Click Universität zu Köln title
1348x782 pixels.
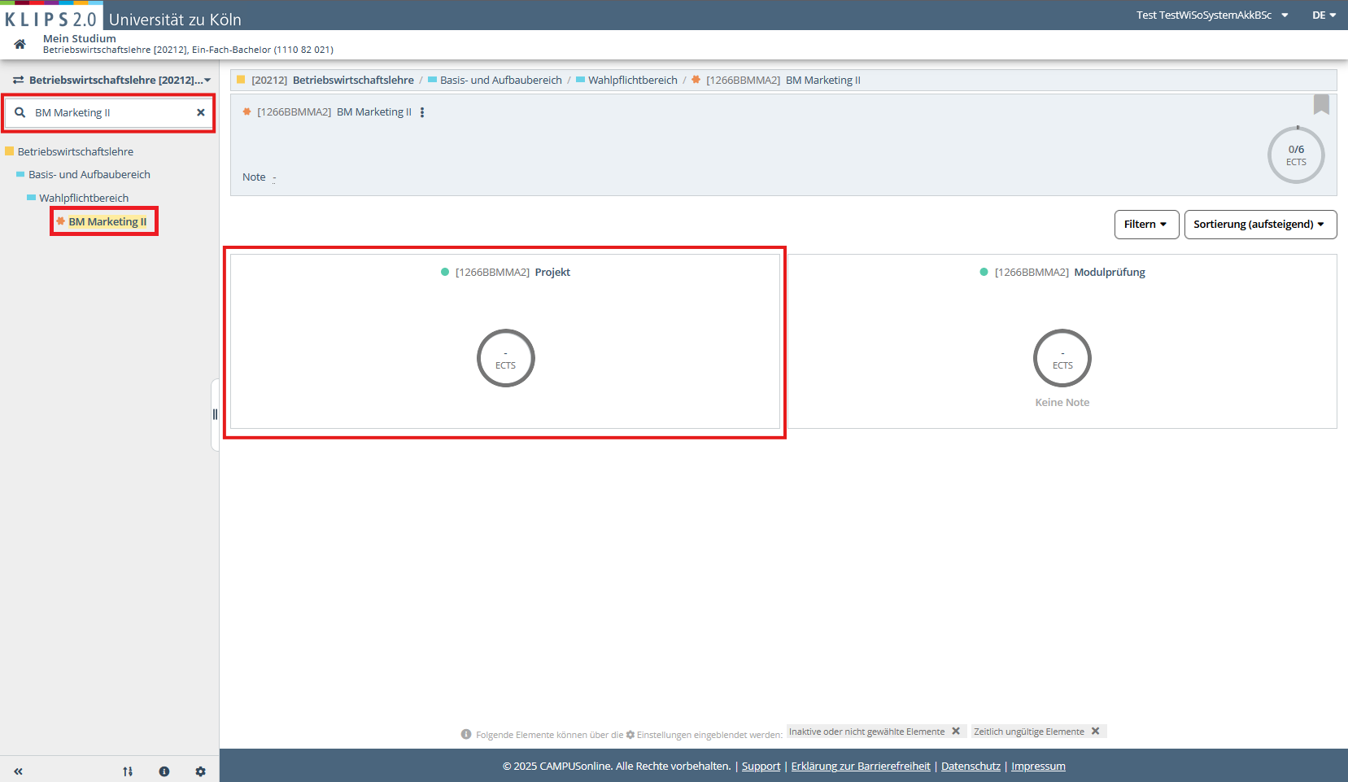point(175,20)
